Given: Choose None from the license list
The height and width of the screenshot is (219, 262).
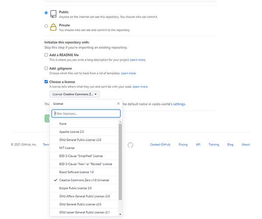Looking at the screenshot, I should [x=84, y=124].
